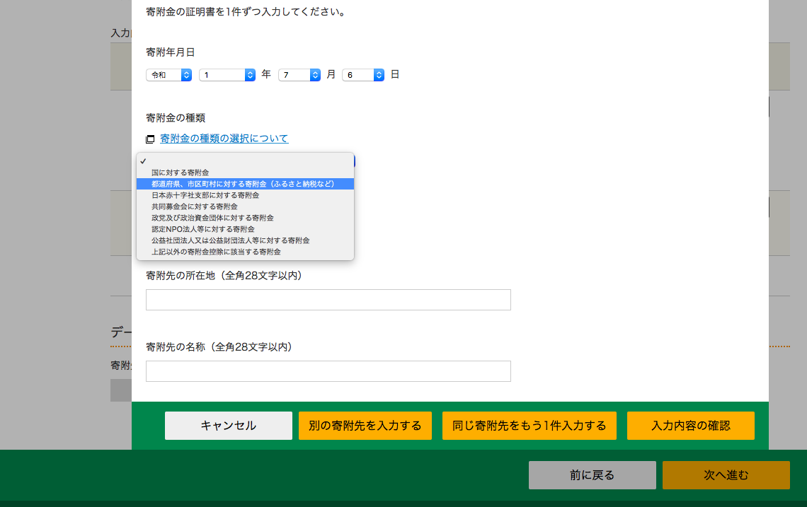This screenshot has height=507, width=807.
Task: Click the 寄附先の名称 input field
Action: 328,371
